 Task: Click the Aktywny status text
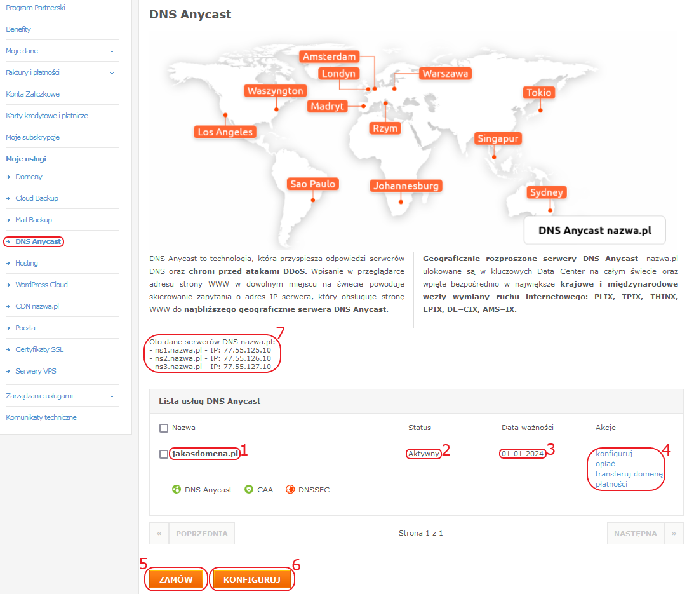pos(424,454)
